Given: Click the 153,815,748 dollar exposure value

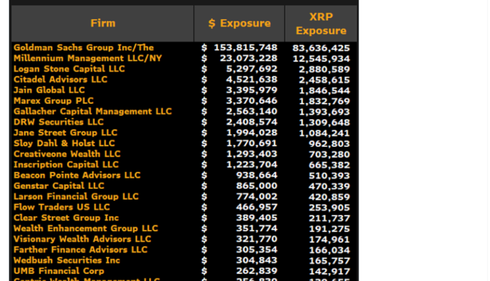Looking at the screenshot, I should pyautogui.click(x=246, y=48).
